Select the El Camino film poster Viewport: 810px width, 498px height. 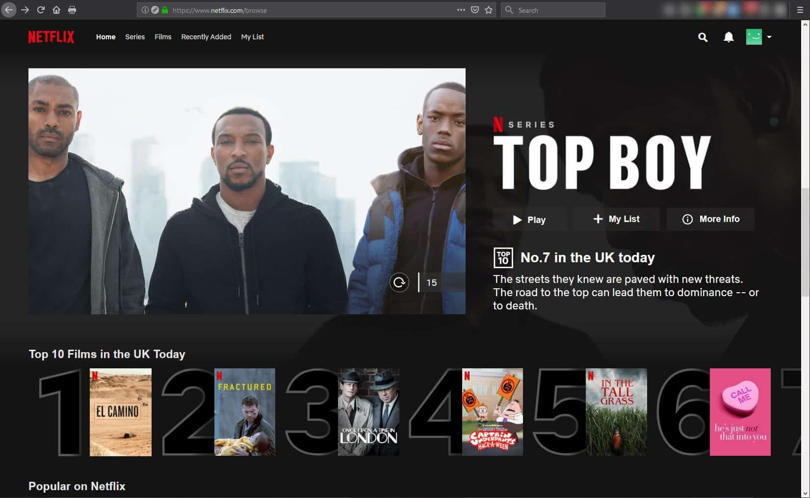tap(121, 412)
